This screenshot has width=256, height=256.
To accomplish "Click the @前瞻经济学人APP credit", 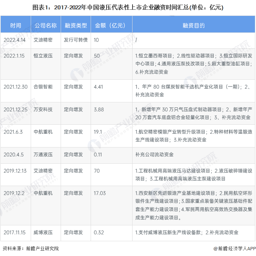I will coord(235,248).
